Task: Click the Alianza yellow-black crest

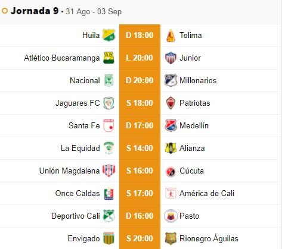Action: (x=171, y=148)
